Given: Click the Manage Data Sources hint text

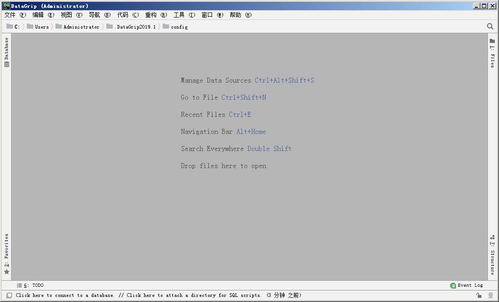Looking at the screenshot, I should (216, 80).
